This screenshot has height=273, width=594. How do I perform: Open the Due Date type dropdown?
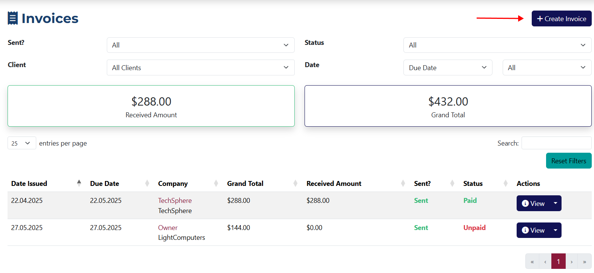448,67
